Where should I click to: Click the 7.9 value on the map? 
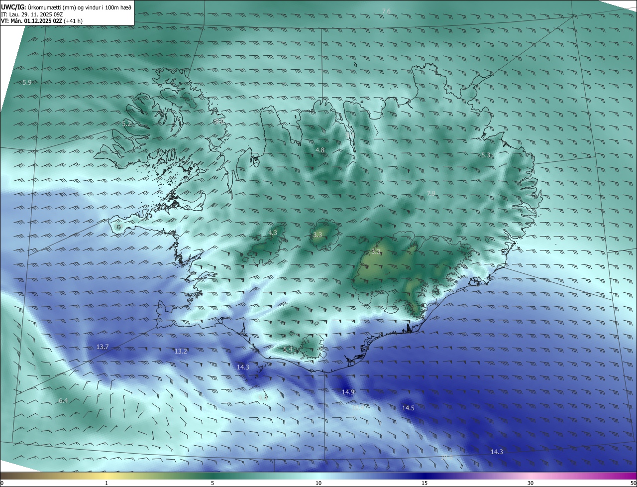point(431,193)
